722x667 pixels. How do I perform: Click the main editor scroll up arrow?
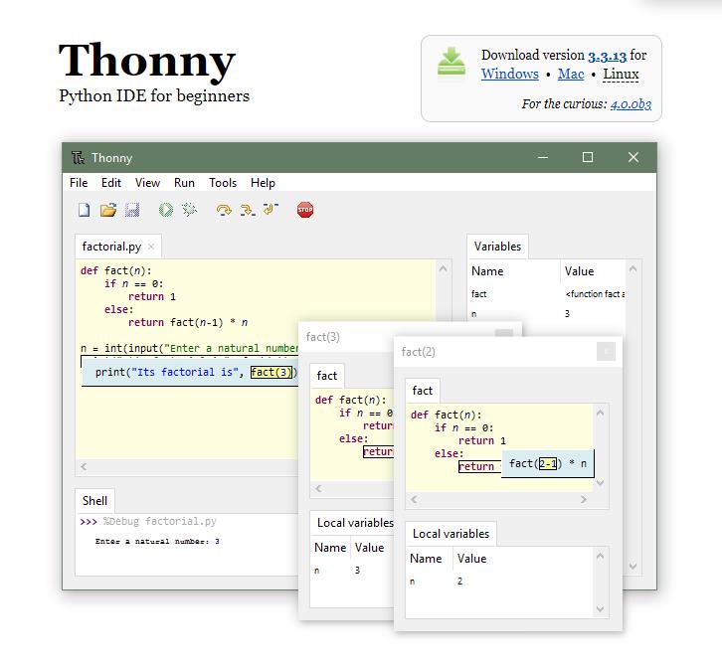point(443,268)
